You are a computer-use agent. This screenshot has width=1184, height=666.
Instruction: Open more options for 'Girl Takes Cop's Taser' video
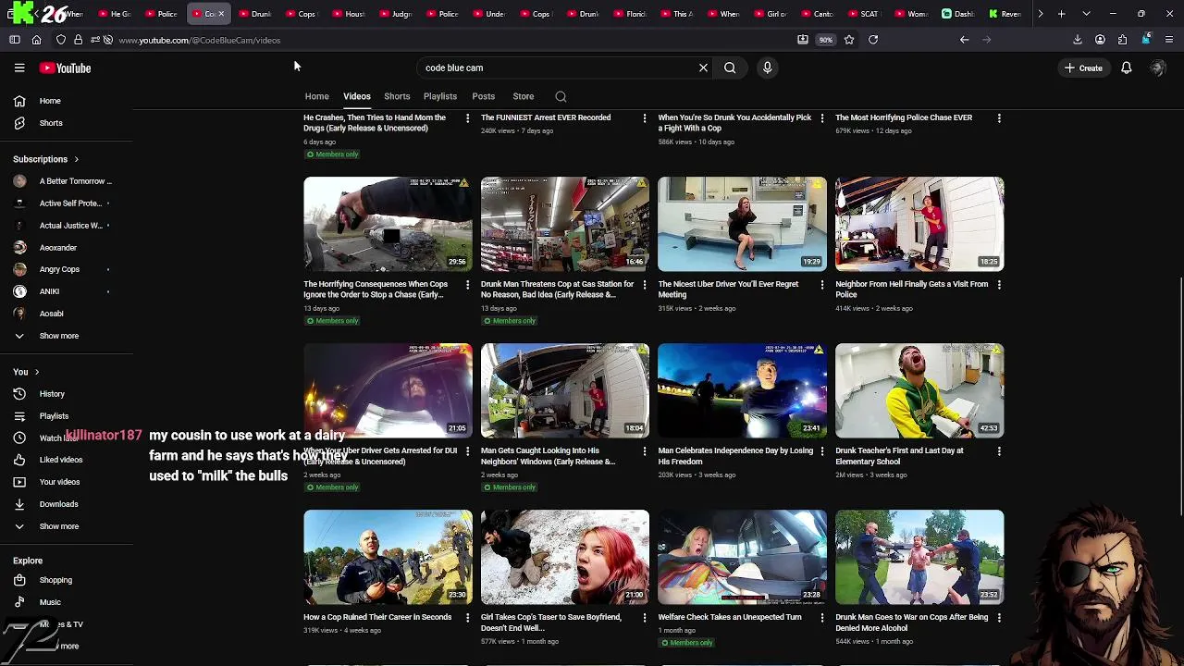point(645,618)
